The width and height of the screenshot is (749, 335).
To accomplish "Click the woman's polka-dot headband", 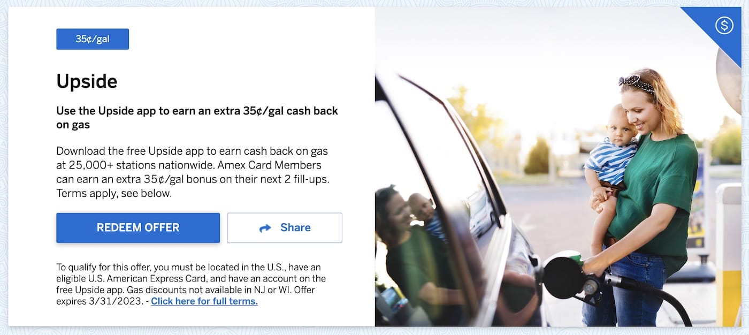I will point(637,83).
